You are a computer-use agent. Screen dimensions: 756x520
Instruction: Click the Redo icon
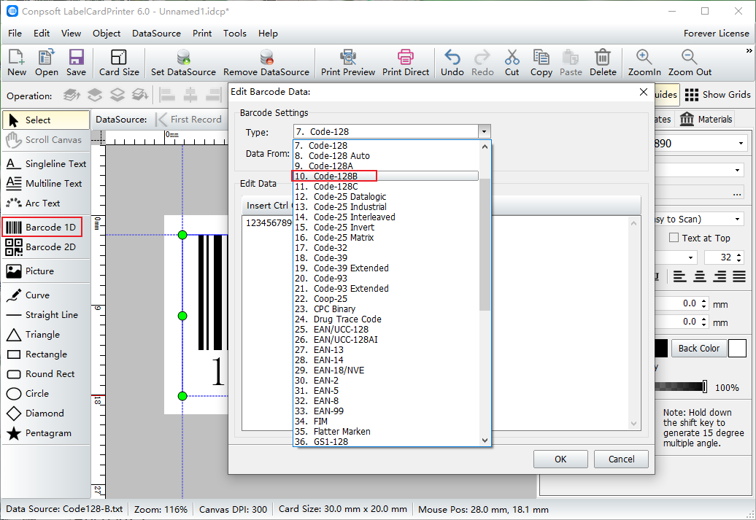click(482, 63)
